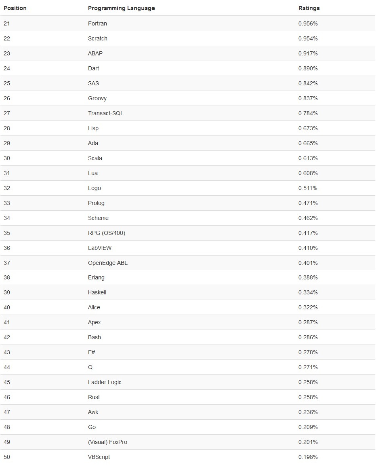The width and height of the screenshot is (376, 465).
Task: Select the Transact-SQL entry
Action: click(x=106, y=113)
